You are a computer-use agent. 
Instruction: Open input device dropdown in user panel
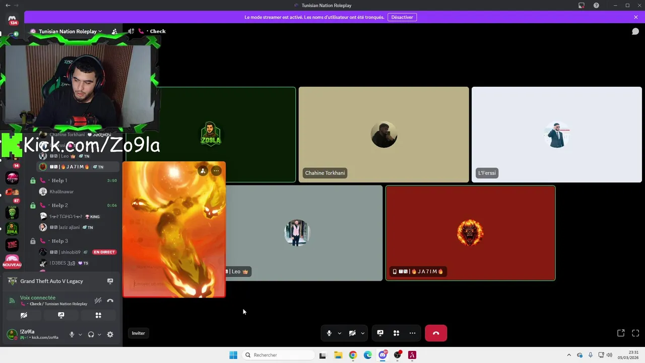click(80, 334)
